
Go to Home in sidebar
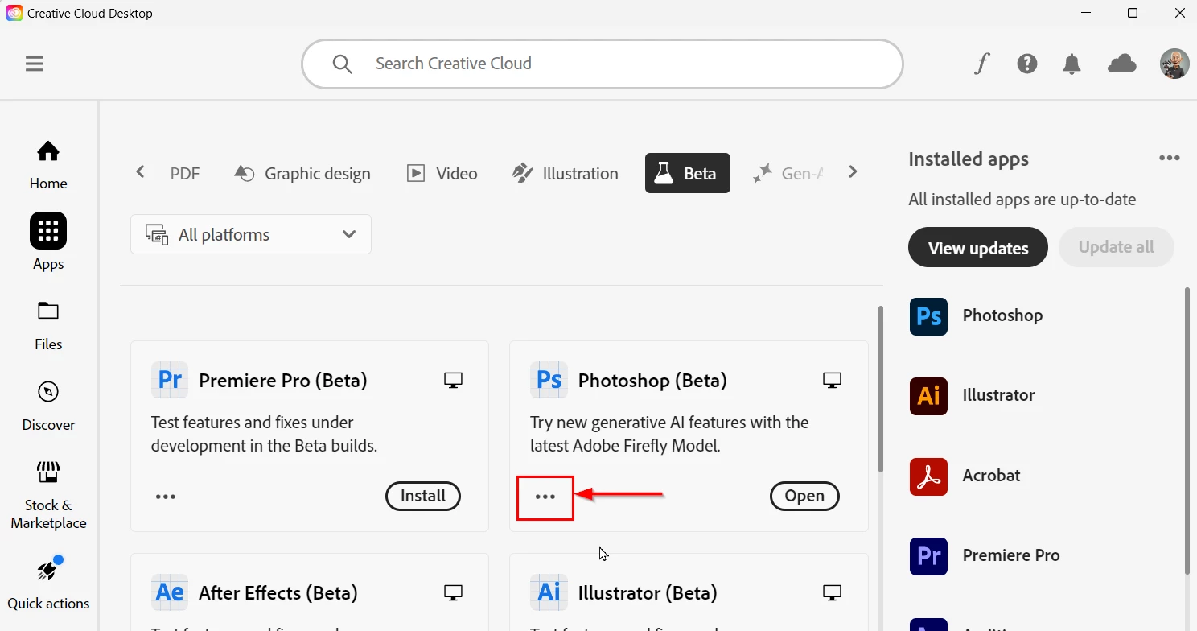click(48, 165)
